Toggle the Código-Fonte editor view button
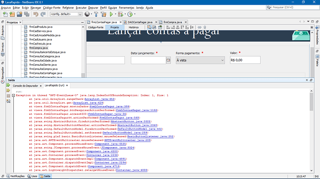 click(96, 27)
